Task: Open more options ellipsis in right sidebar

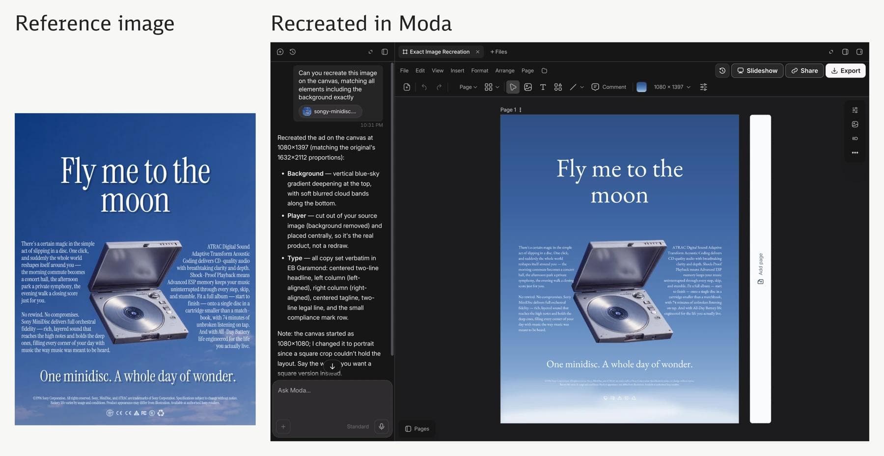Action: pos(855,153)
